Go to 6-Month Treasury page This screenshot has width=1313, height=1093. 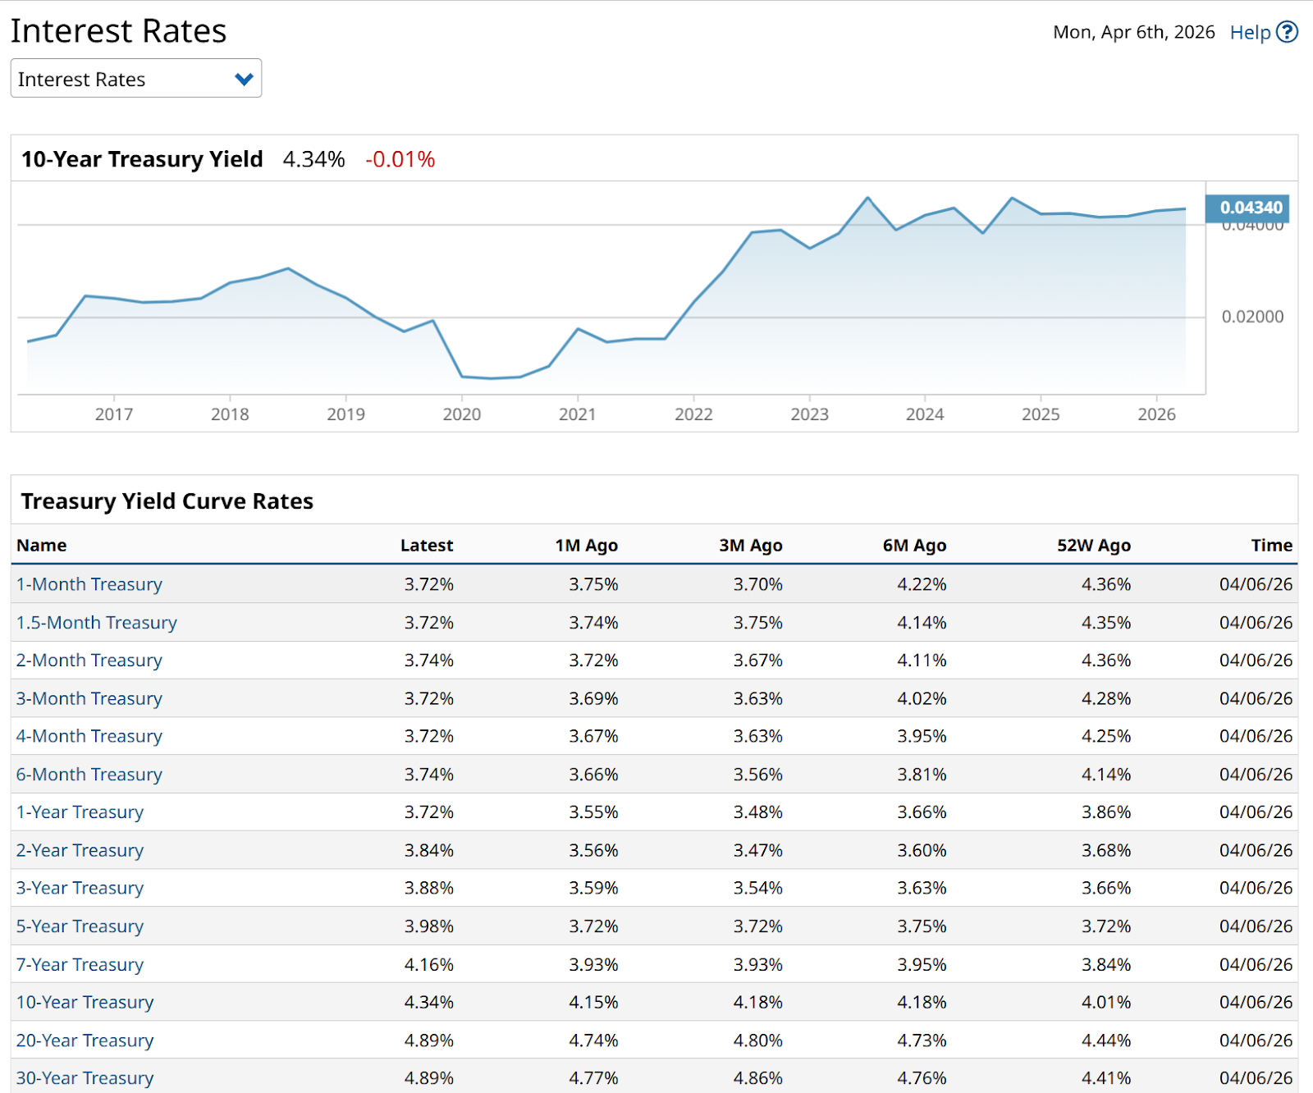point(89,775)
